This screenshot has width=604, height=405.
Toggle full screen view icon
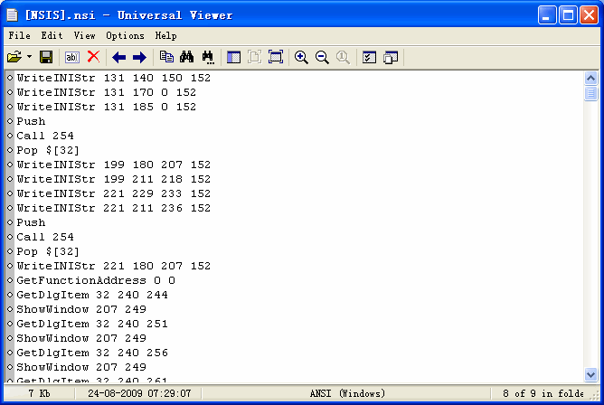[276, 57]
